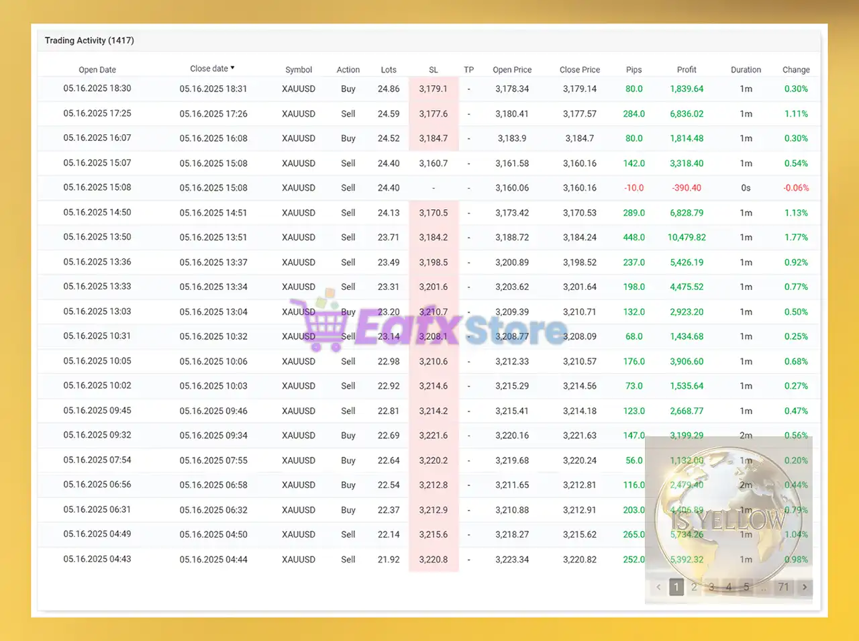This screenshot has height=641, width=859.
Task: Sort by the Profit column header
Action: click(x=687, y=70)
